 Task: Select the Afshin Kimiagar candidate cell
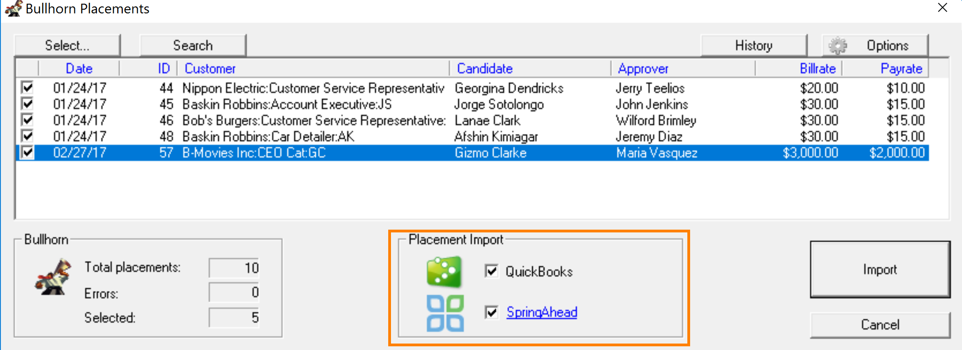(x=496, y=136)
